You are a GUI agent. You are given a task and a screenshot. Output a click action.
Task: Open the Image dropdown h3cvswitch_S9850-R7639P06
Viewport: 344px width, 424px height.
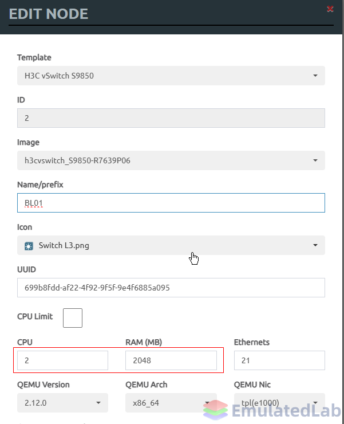171,160
